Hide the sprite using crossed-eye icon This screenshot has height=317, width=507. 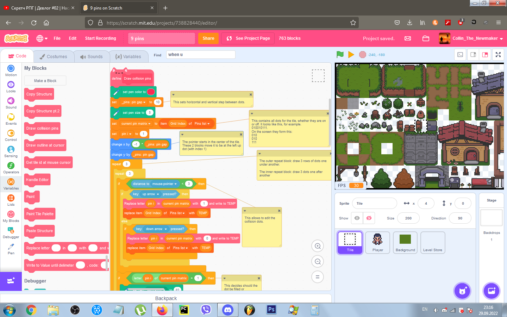[369, 218]
